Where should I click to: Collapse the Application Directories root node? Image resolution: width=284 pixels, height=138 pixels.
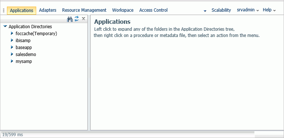(5, 26)
